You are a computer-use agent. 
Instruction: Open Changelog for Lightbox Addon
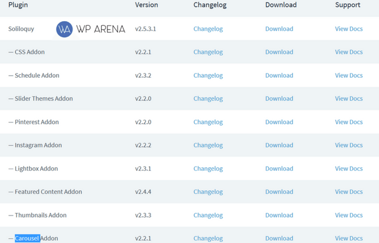[208, 168]
